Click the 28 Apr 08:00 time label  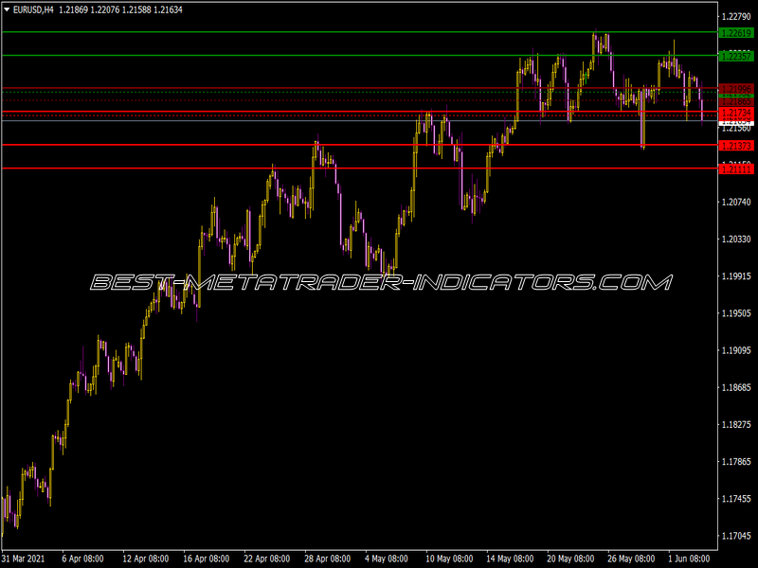pyautogui.click(x=327, y=559)
